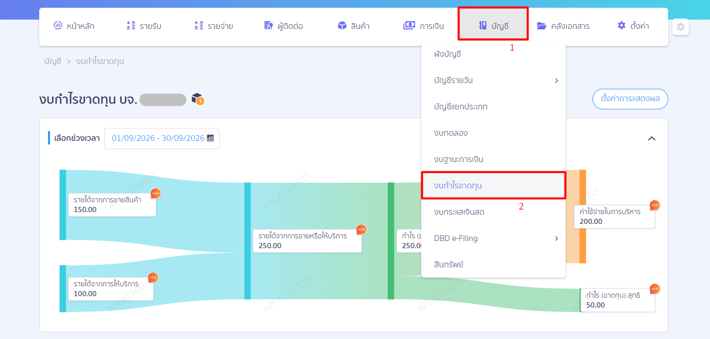This screenshot has width=710, height=339.
Task: Open งบฐานะการเงิน from the menu
Action: point(493,159)
